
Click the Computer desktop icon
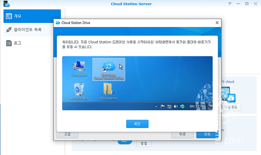(x=79, y=68)
